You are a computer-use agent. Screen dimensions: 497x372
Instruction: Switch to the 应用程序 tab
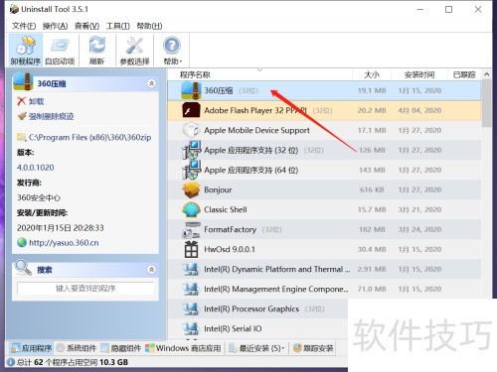[x=31, y=348]
